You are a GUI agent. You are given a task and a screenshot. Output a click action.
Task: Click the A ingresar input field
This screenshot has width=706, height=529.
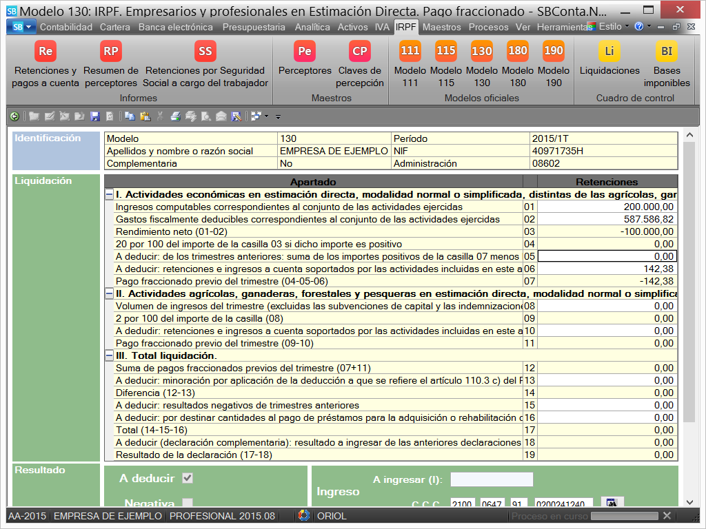tap(492, 479)
